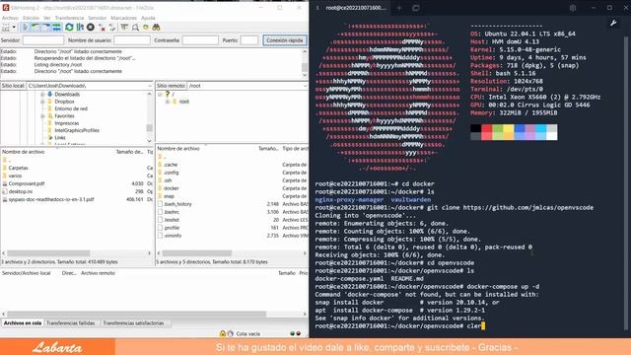Open the Edición menu
Screen dimensions: 631x355
pos(31,18)
